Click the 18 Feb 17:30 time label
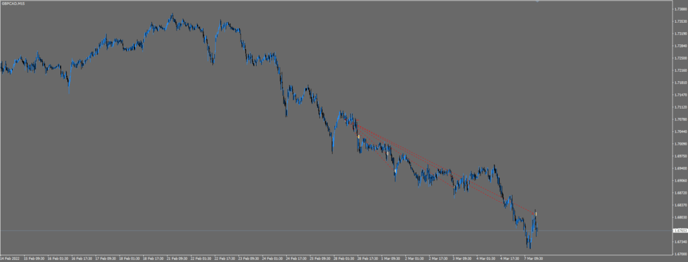Image resolution: width=688 pixels, height=262 pixels. pyautogui.click(x=153, y=258)
